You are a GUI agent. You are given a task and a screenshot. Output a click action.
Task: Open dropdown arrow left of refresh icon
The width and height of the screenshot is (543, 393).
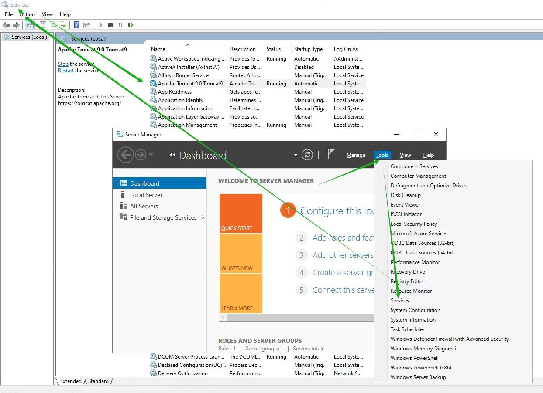(x=296, y=155)
